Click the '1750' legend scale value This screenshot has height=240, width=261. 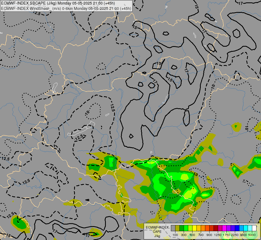[x=226, y=235]
